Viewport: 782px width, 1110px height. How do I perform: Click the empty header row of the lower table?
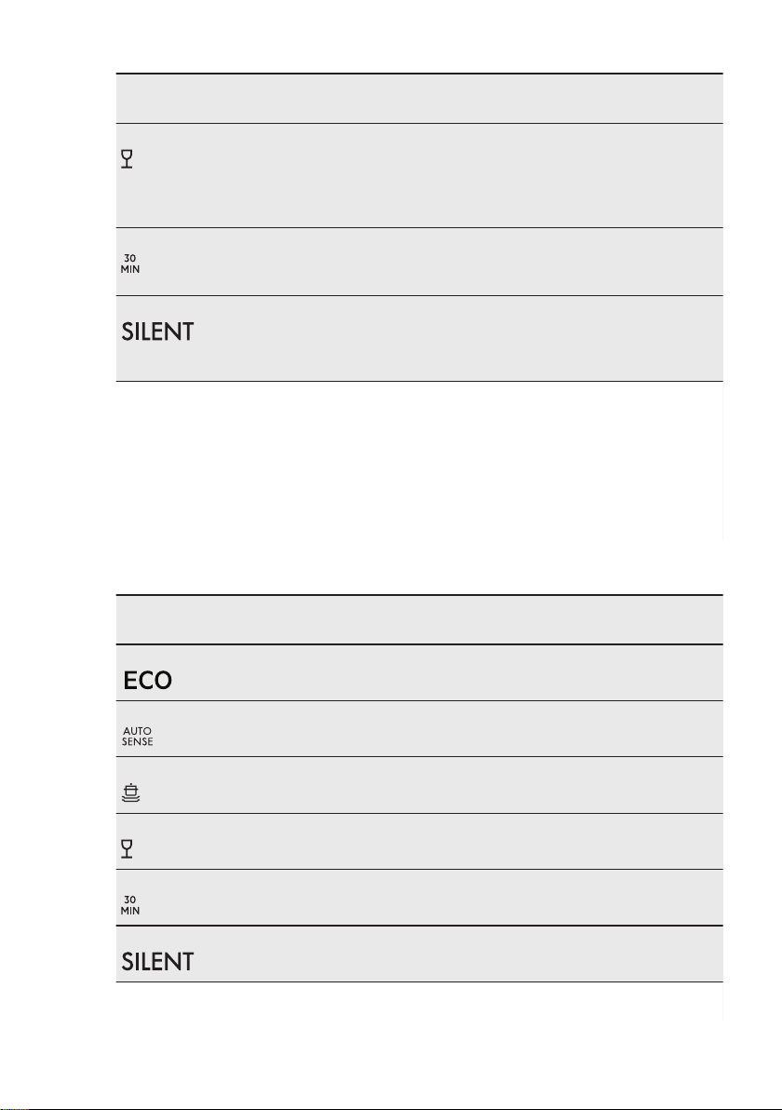[419, 619]
